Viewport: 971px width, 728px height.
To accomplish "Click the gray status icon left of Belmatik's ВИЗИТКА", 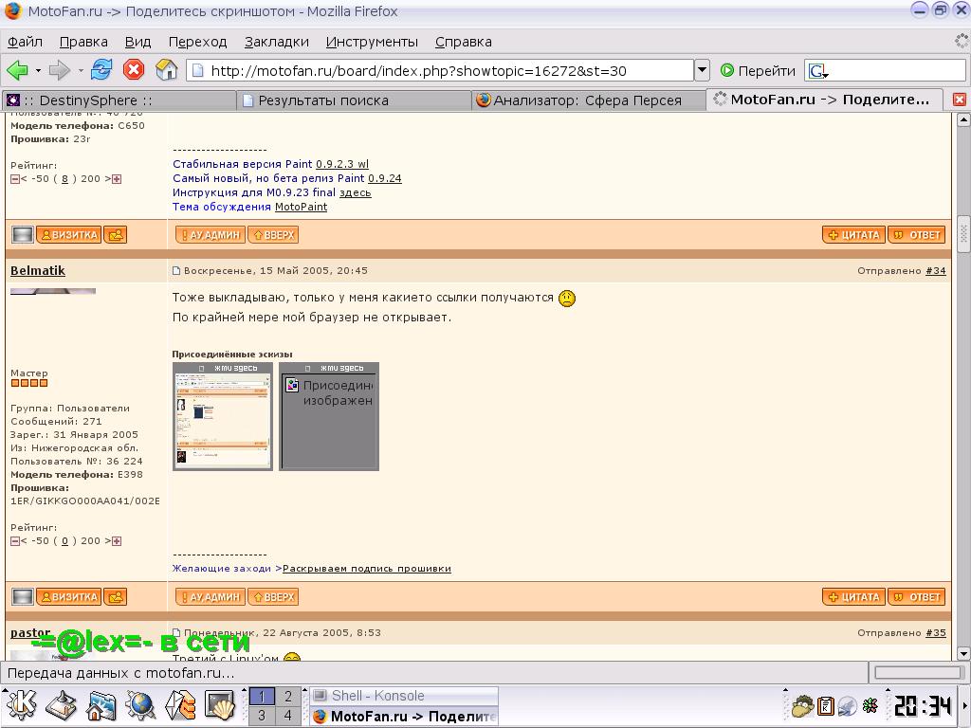I will [x=23, y=597].
